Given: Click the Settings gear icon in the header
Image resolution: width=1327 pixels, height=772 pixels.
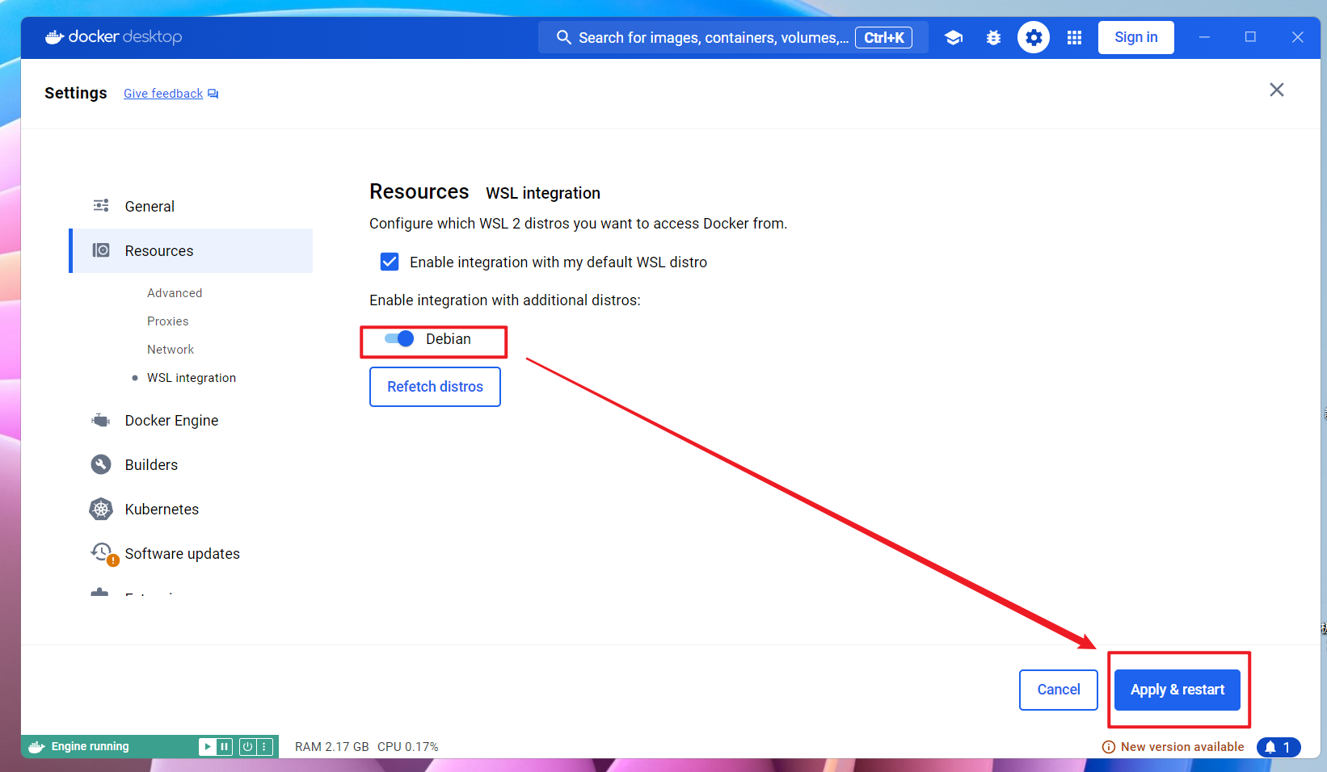Looking at the screenshot, I should (x=1034, y=37).
